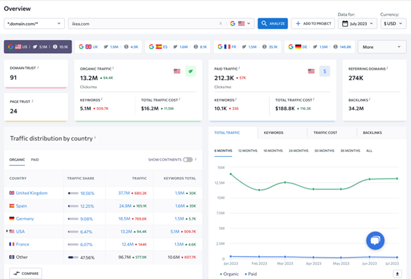Toggle the Show Continents switch
Viewport: 411px width, 279px height.
click(188, 159)
